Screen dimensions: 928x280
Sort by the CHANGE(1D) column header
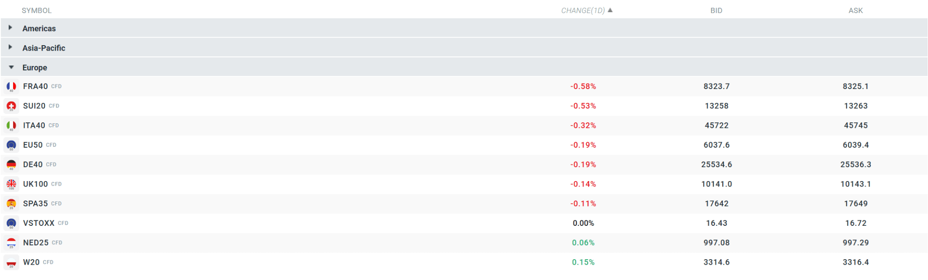[583, 10]
